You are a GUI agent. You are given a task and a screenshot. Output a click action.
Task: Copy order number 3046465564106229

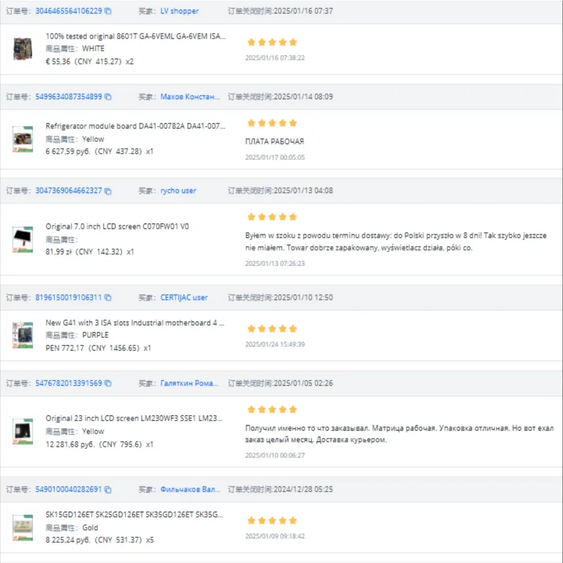[108, 11]
